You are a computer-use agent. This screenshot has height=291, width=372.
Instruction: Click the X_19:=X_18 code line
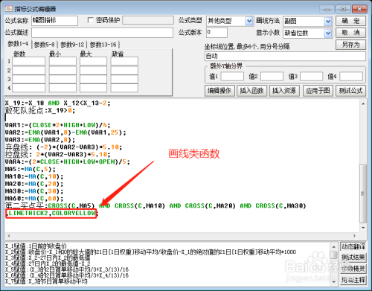click(x=57, y=103)
